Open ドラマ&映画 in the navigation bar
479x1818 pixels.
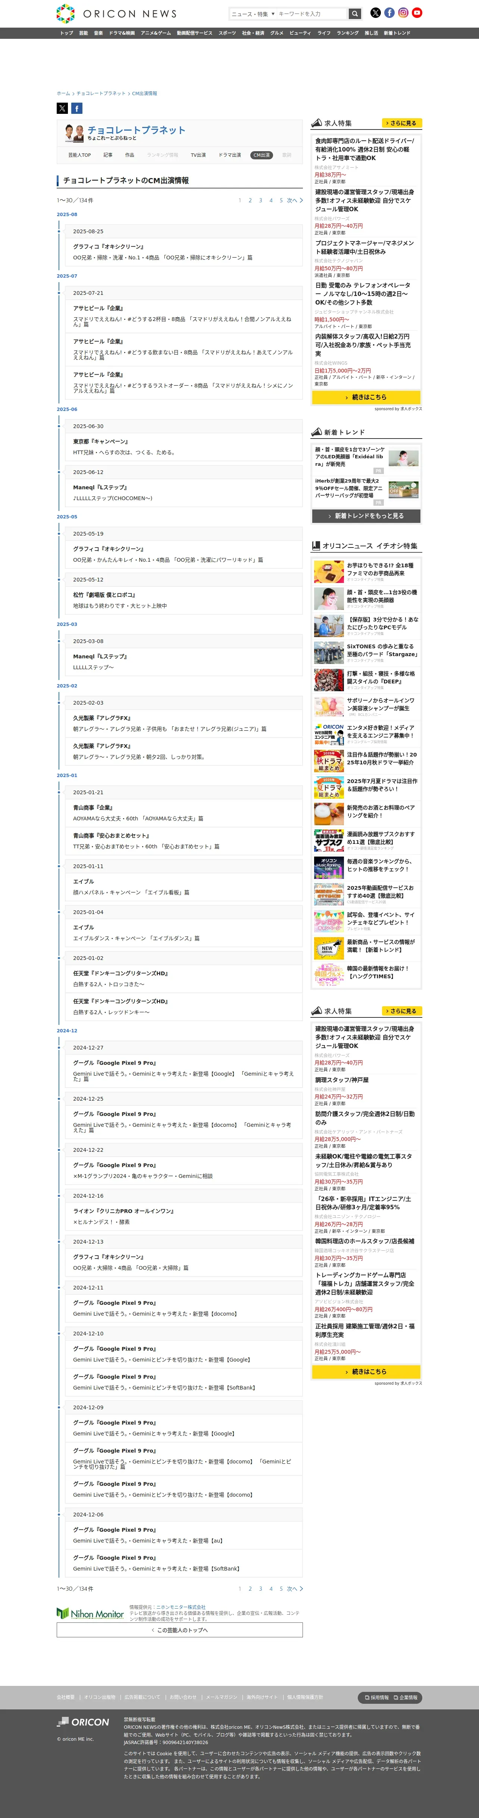[x=121, y=33]
